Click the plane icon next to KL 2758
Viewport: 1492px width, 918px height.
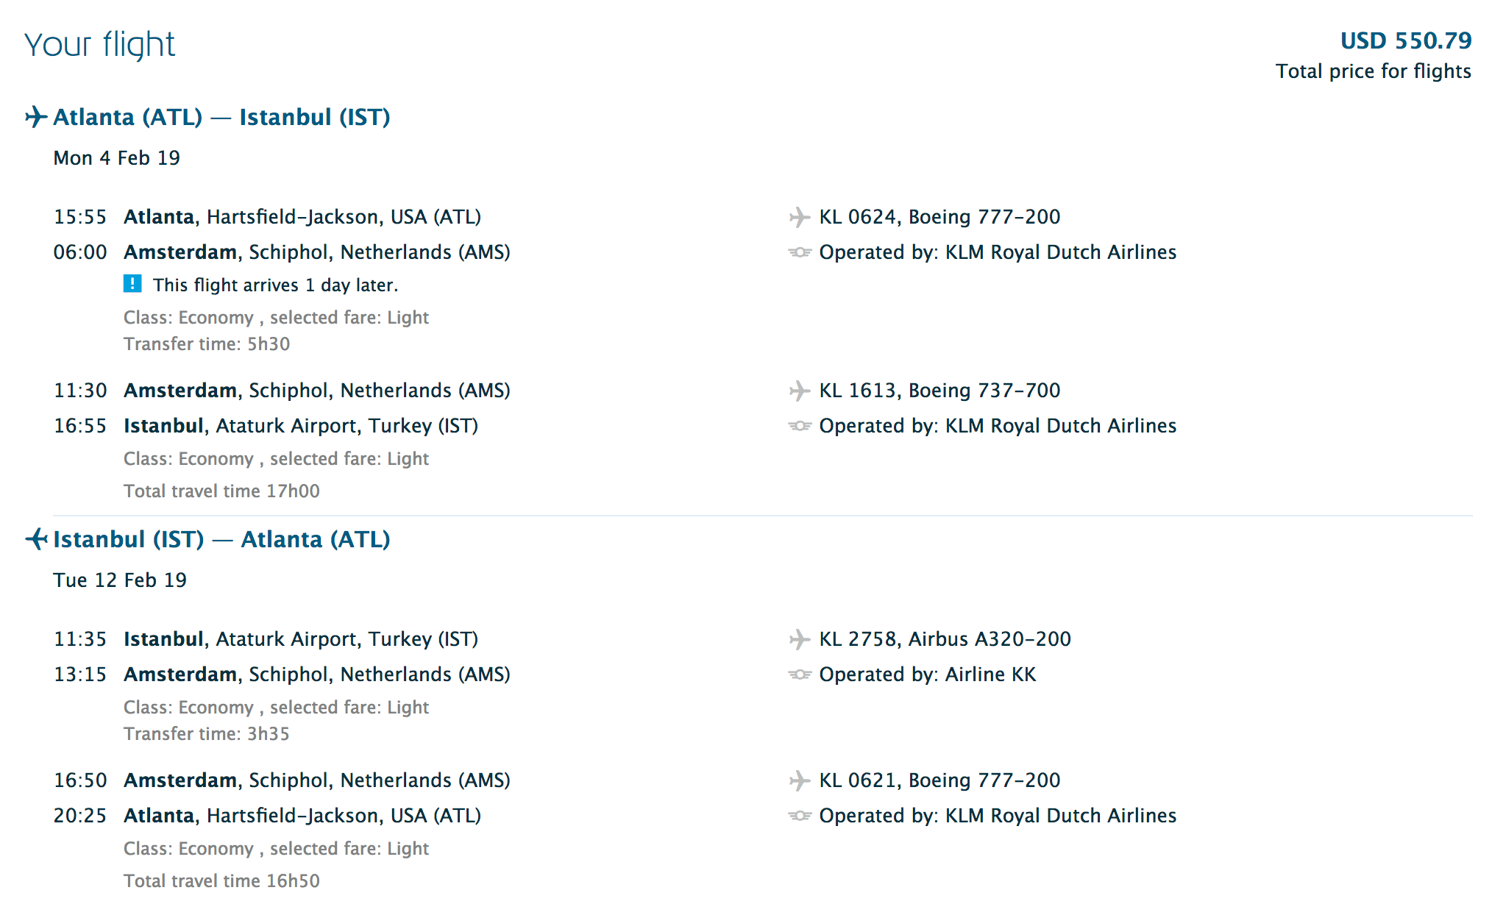pyautogui.click(x=799, y=639)
